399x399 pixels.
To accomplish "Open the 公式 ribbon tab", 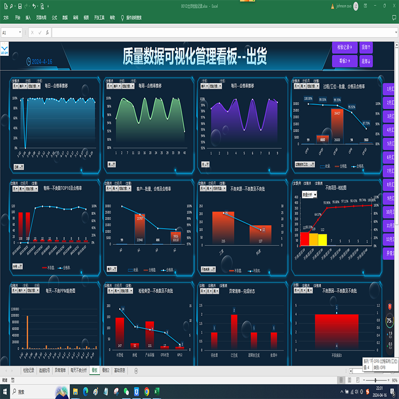I will tap(54, 17).
